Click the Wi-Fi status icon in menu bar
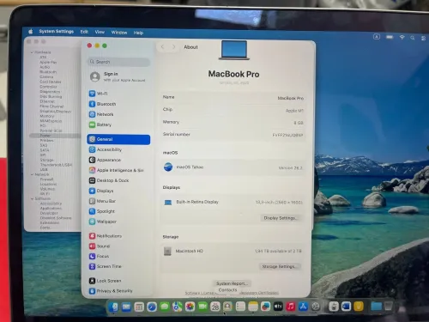This screenshot has width=429, height=322. point(402,38)
